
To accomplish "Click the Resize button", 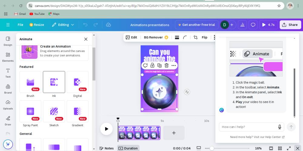I will click(x=37, y=25).
